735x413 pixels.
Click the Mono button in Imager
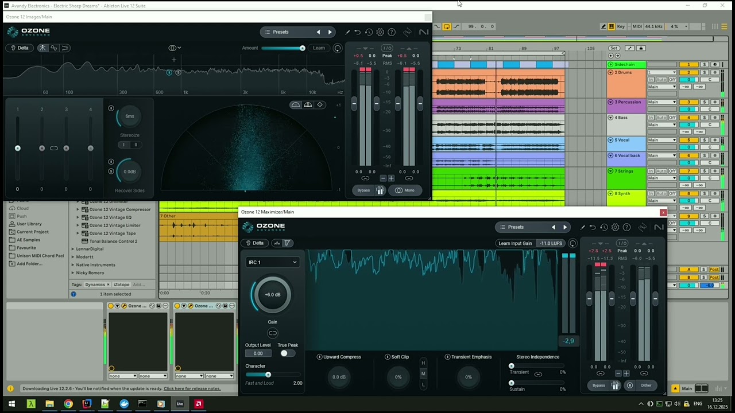point(405,190)
